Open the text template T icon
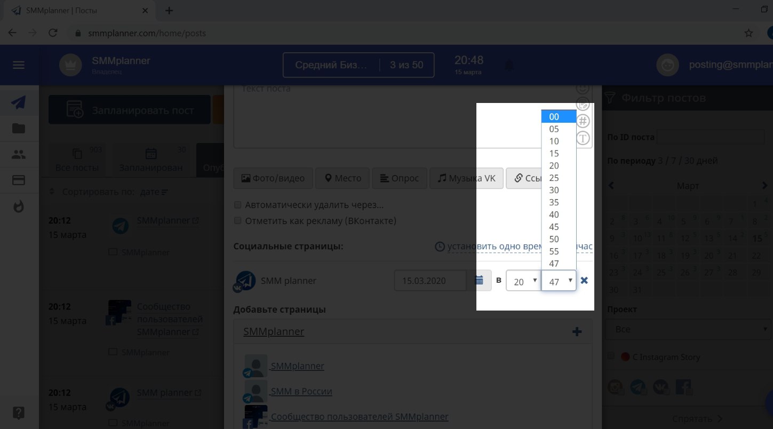 click(583, 138)
